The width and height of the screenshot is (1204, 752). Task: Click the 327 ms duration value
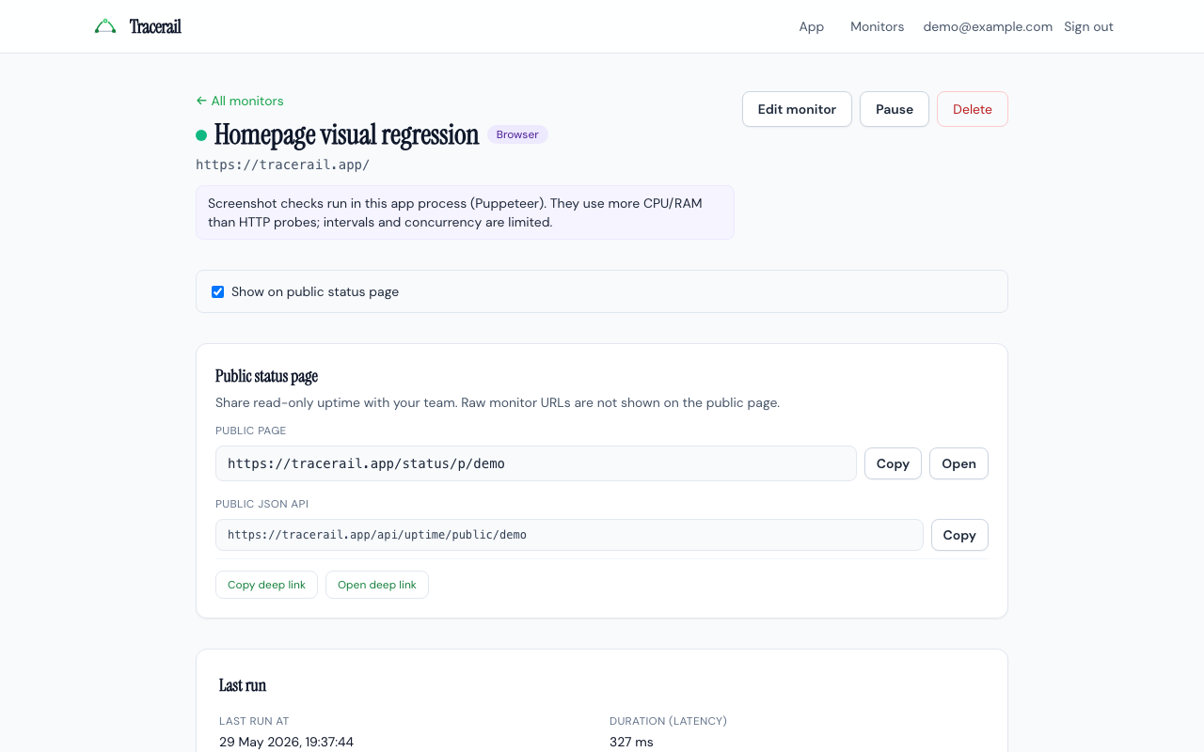pyautogui.click(x=631, y=742)
